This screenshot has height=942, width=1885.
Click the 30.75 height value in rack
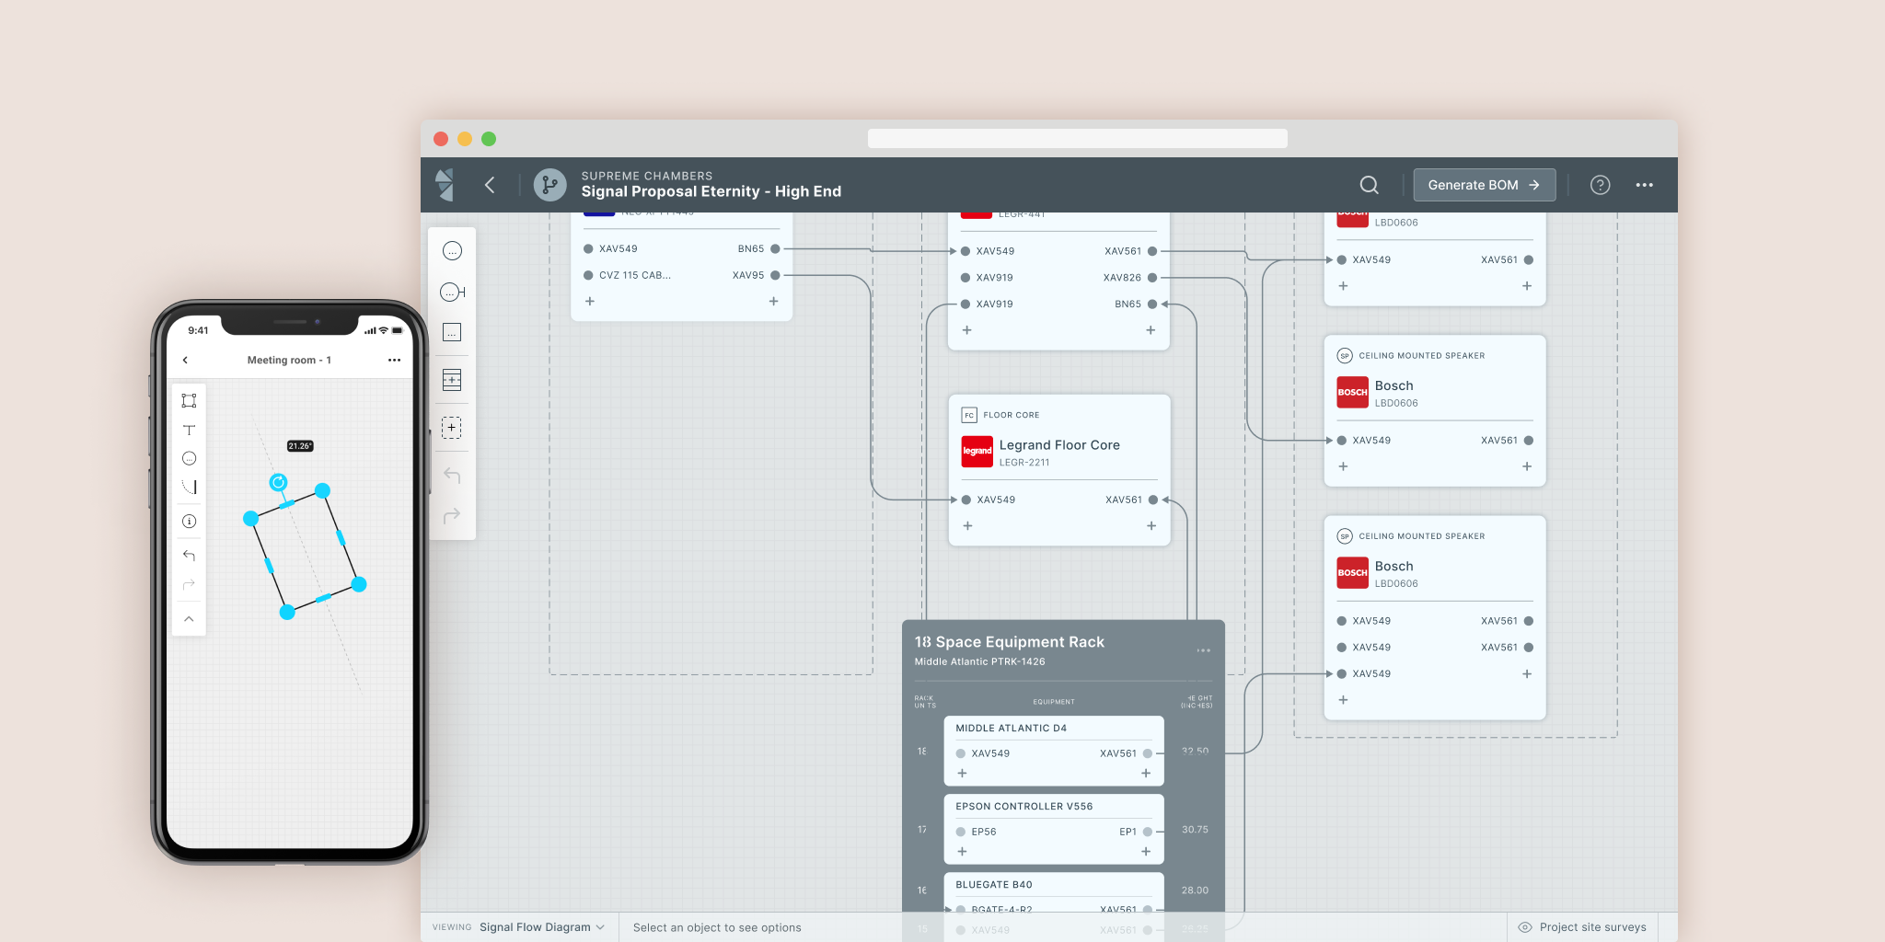(x=1195, y=830)
